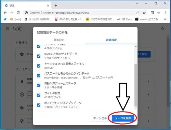Open Chrome three-dot menu

coord(165,13)
